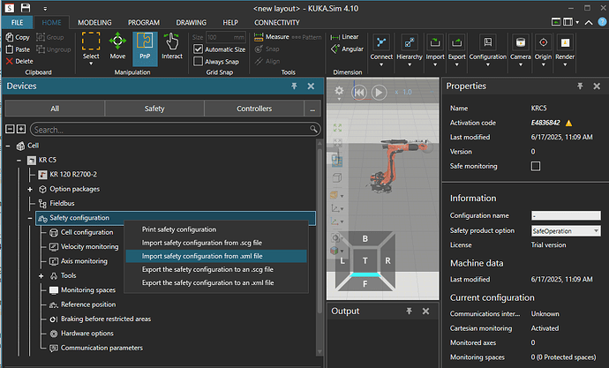Click activation code warning icon
Viewport: 609px width, 368px height.
pos(568,123)
